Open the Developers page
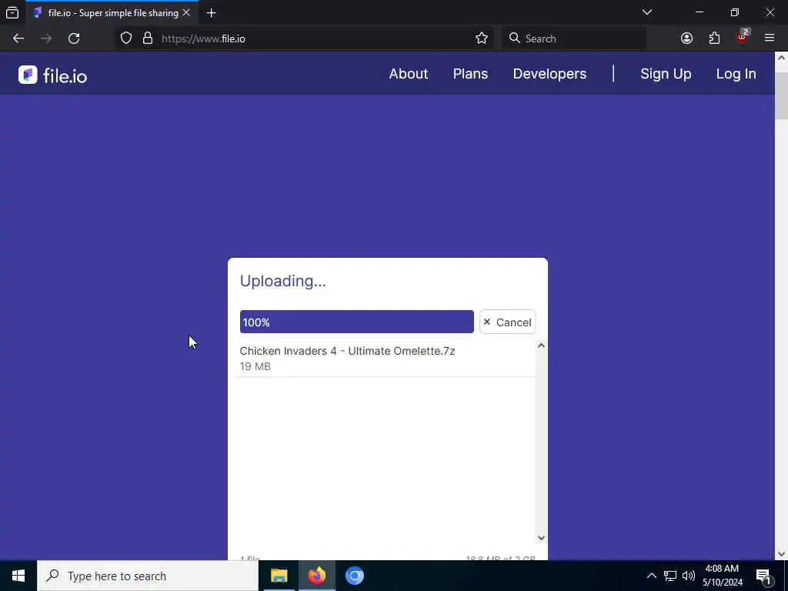The height and width of the screenshot is (591, 788). click(x=549, y=74)
